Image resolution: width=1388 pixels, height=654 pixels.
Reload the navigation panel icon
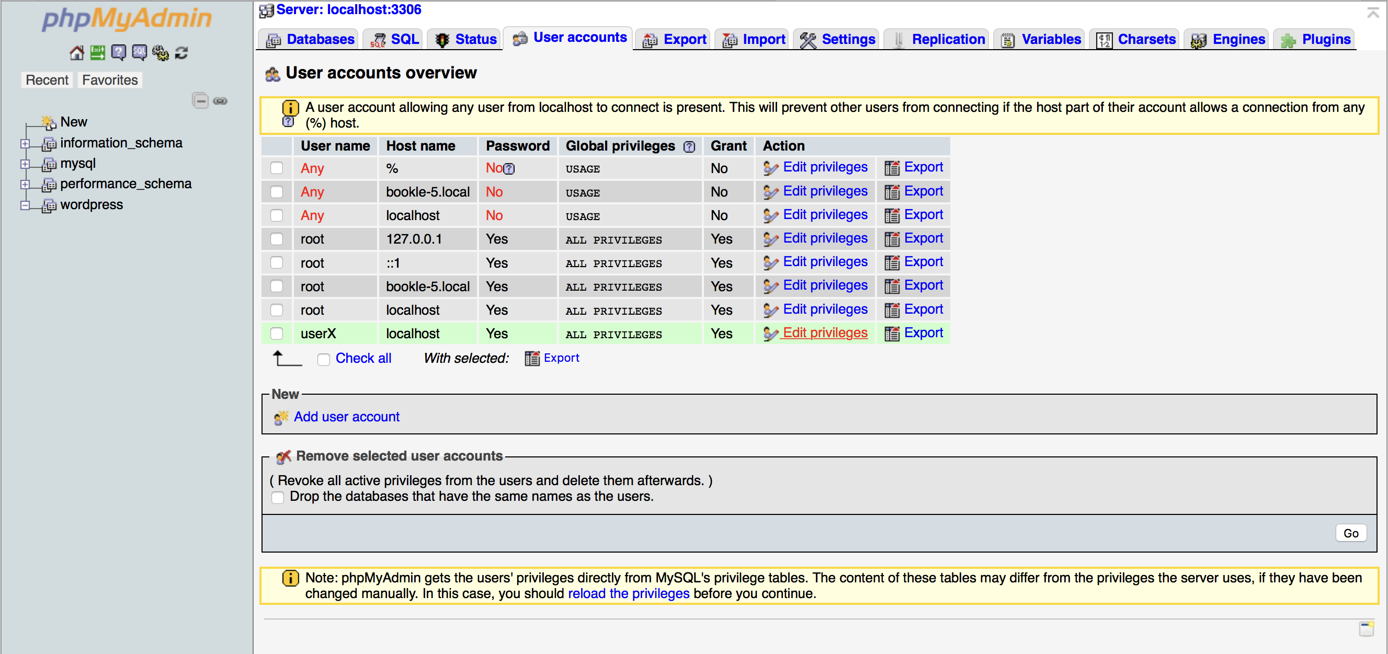click(181, 53)
